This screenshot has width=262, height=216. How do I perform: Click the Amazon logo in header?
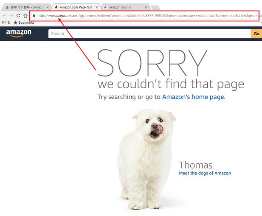(19, 33)
